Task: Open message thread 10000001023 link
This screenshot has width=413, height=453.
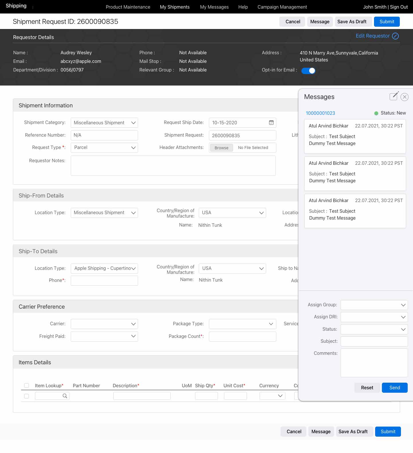Action: click(x=320, y=113)
